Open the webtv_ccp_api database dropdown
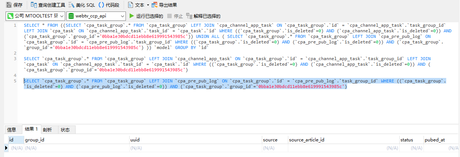Image resolution: width=460 pixels, height=157 pixels. click(x=96, y=16)
